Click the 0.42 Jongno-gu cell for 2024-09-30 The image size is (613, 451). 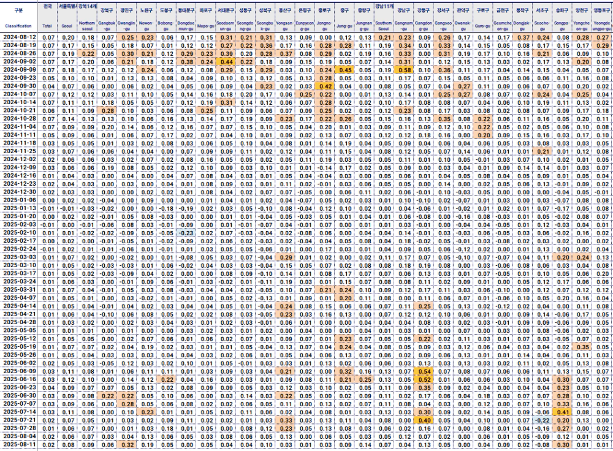pyautogui.click(x=325, y=86)
